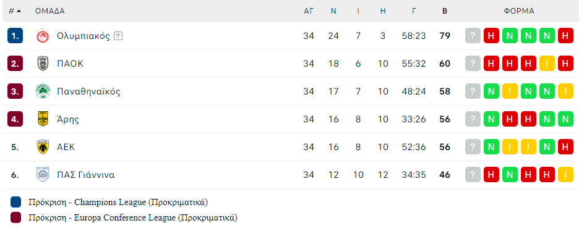Click the grey question mark form badge for ΠΑΟΚ
Viewport: 579px width, 231px height.
pyautogui.click(x=473, y=64)
